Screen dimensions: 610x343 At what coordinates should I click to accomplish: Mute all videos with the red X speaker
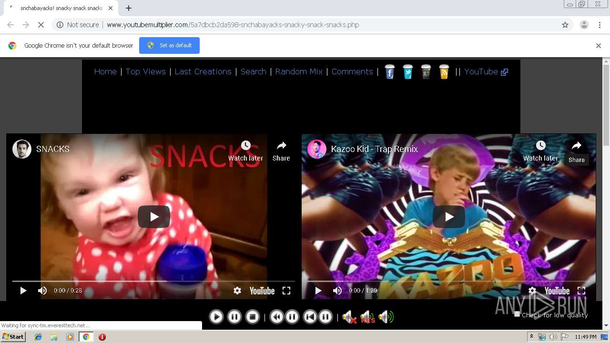pos(349,317)
